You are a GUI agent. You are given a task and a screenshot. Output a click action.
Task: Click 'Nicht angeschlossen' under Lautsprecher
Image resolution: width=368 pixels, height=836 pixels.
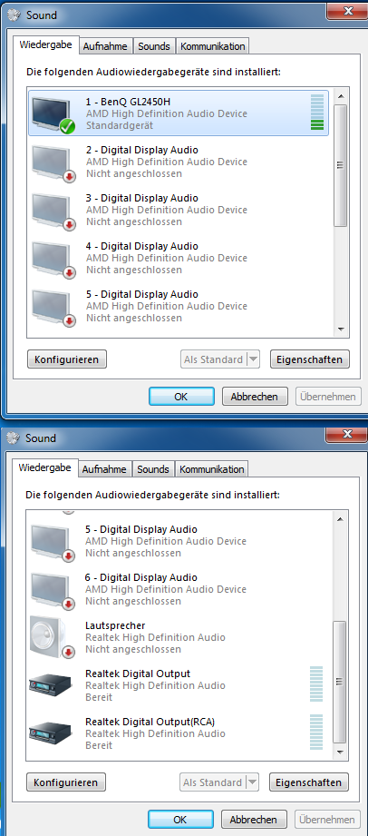pyautogui.click(x=132, y=649)
